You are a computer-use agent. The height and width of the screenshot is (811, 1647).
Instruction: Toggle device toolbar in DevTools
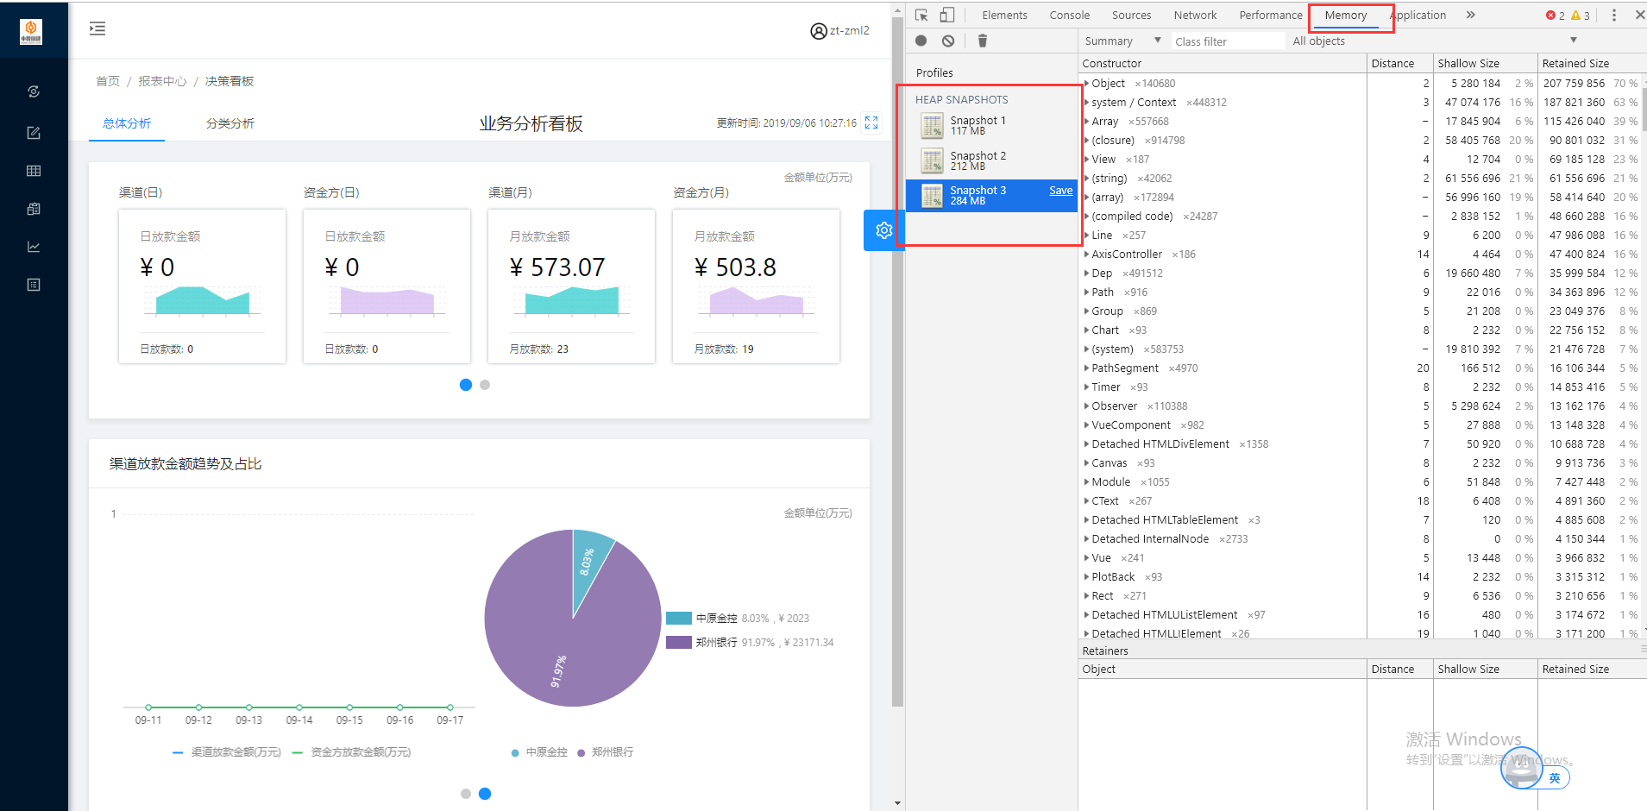coord(947,16)
